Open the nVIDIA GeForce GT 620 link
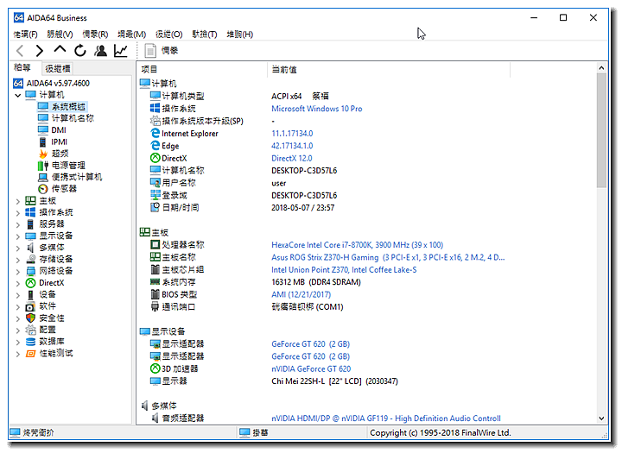Image resolution: width=622 pixels, height=453 pixels. point(311,369)
